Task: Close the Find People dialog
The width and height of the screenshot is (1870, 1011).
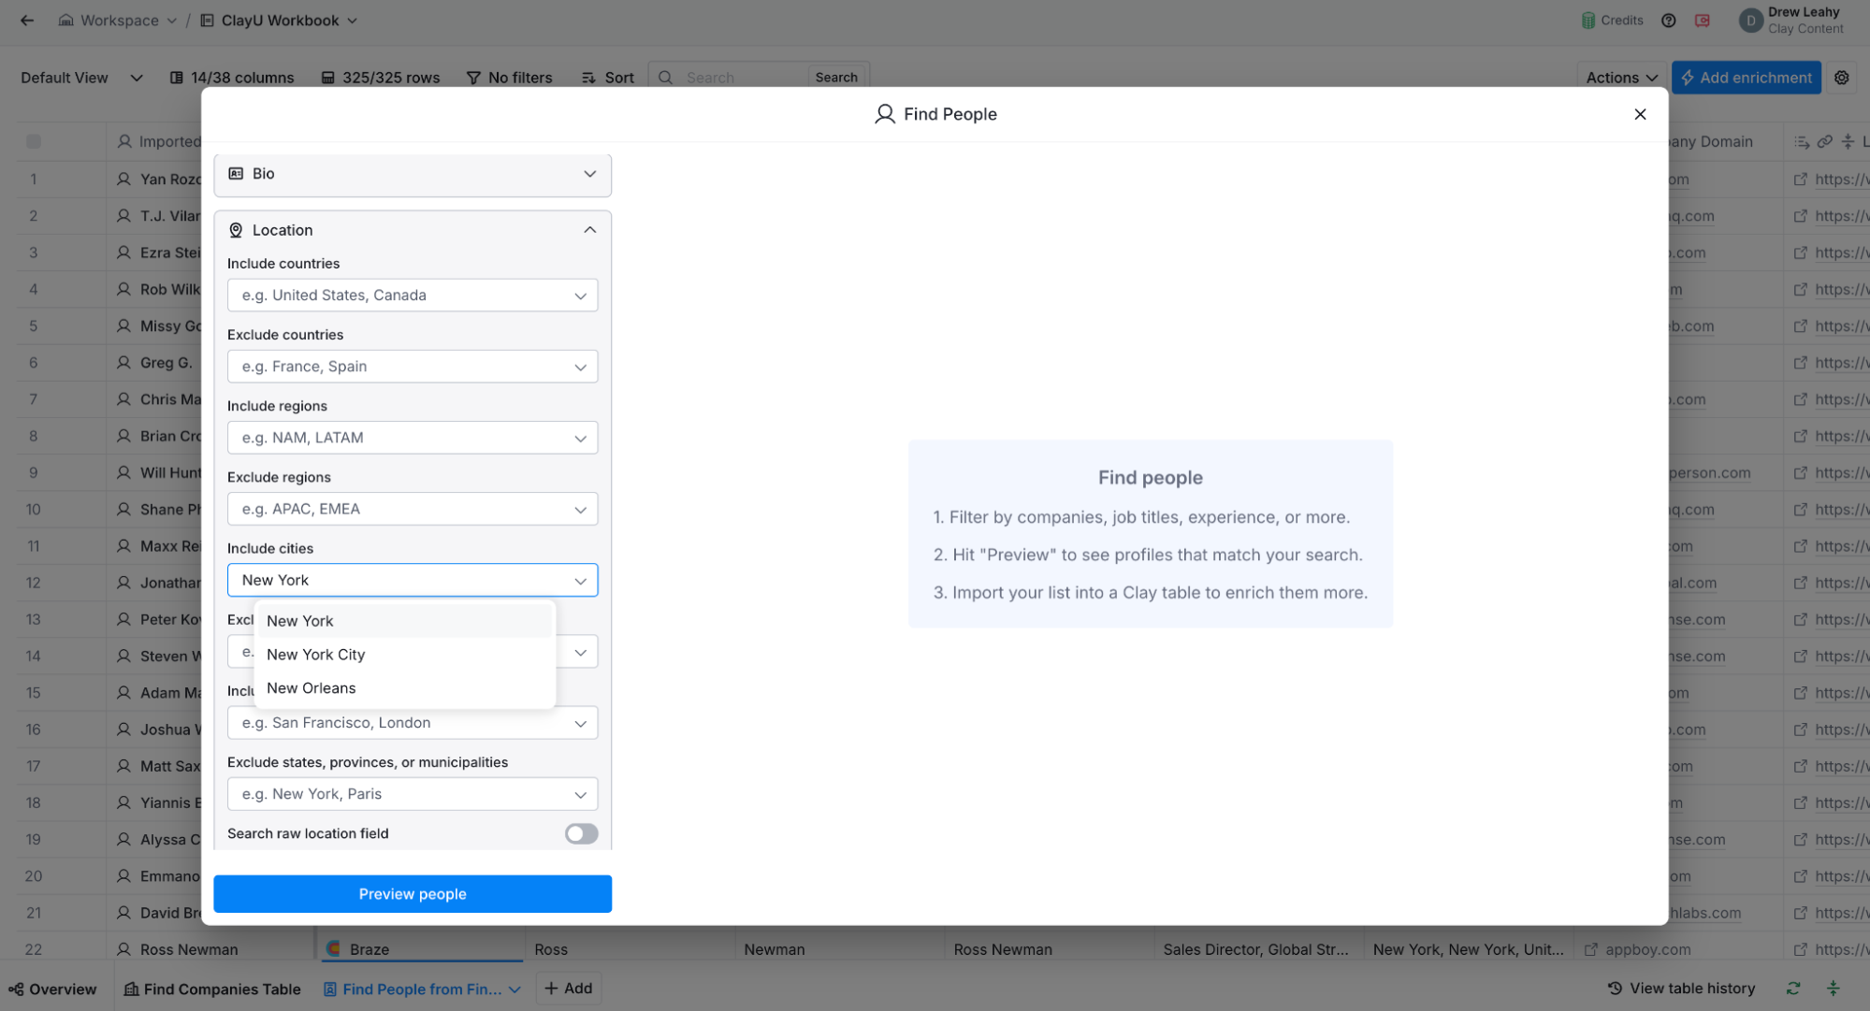Action: click(1639, 114)
